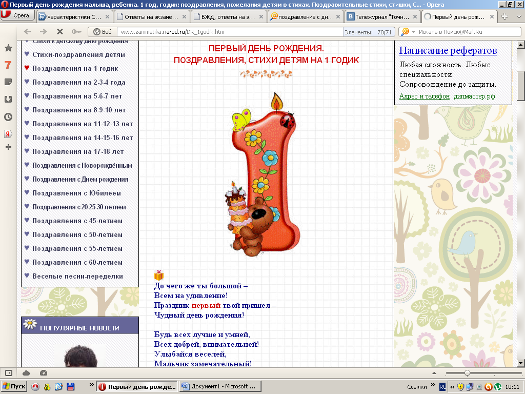
Task: Open the password wand key icon
Action: [76, 31]
